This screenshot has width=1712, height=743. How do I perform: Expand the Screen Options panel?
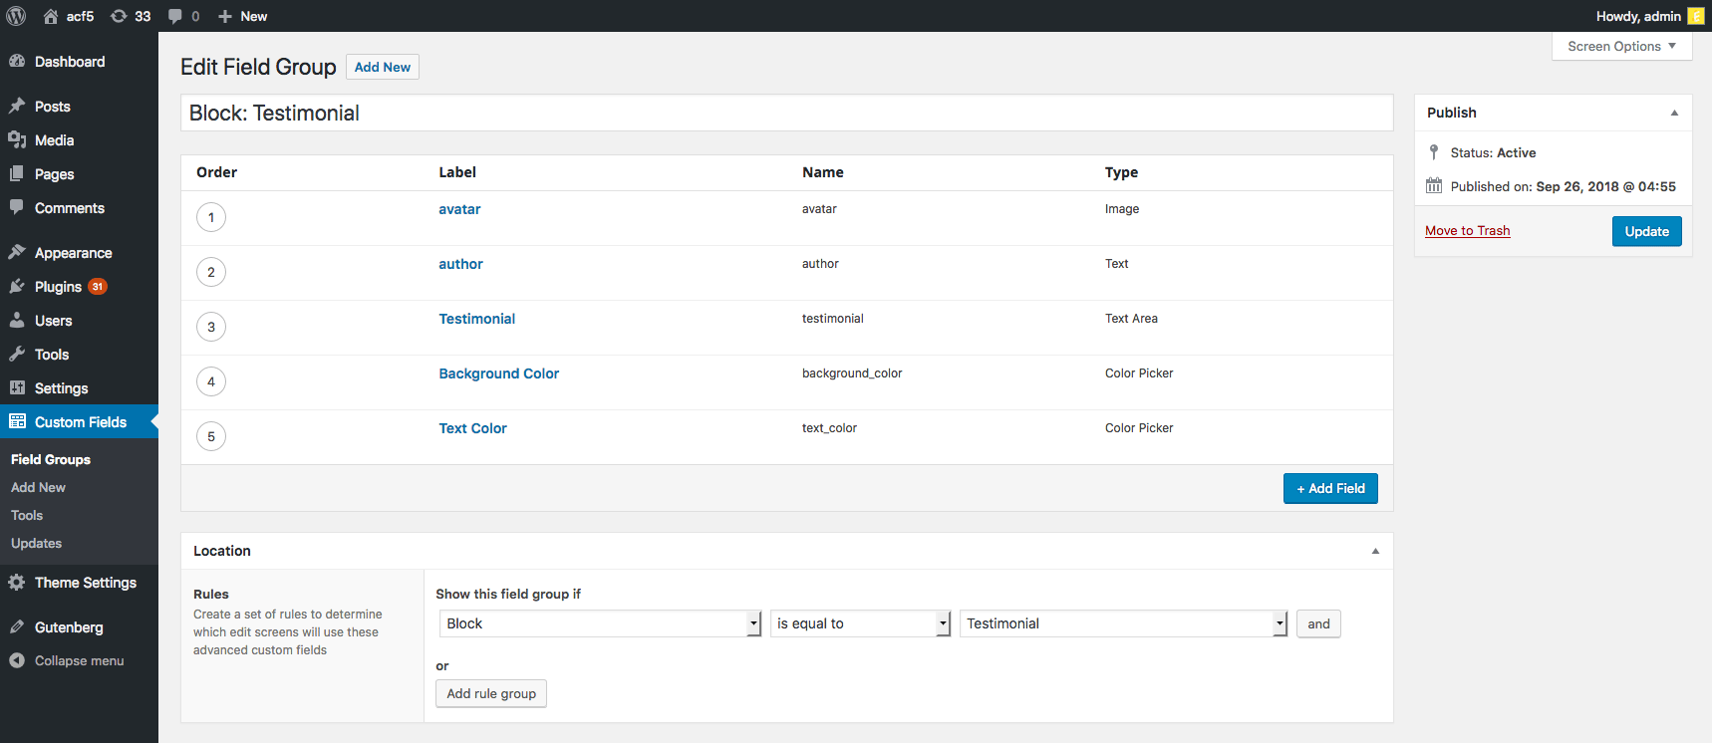pyautogui.click(x=1621, y=46)
